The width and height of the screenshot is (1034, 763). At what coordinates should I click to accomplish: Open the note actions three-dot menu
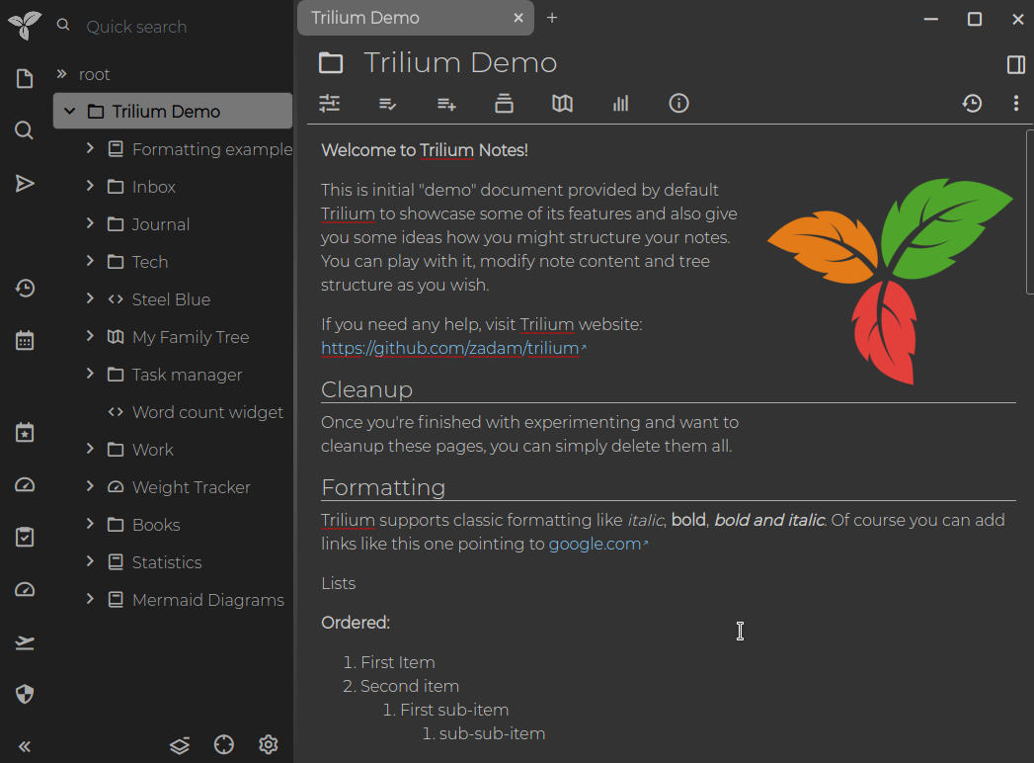pos(1015,104)
